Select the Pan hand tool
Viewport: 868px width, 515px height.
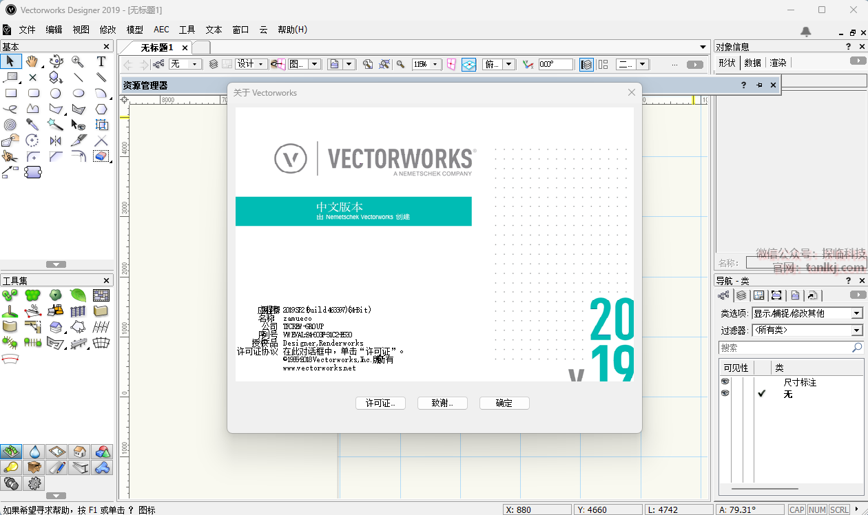[x=32, y=61]
